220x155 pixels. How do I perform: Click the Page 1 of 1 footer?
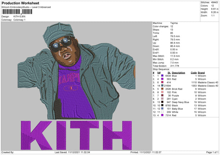pos(212,152)
